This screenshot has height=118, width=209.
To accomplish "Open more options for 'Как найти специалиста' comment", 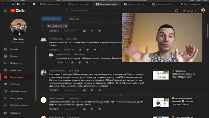I will (103, 50).
